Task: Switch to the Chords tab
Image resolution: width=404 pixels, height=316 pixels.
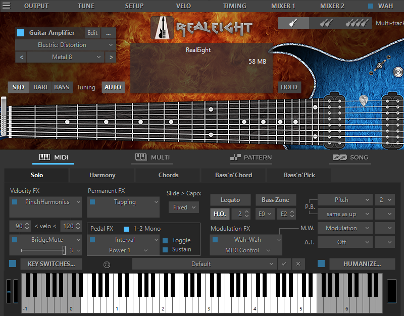Action: [x=168, y=175]
